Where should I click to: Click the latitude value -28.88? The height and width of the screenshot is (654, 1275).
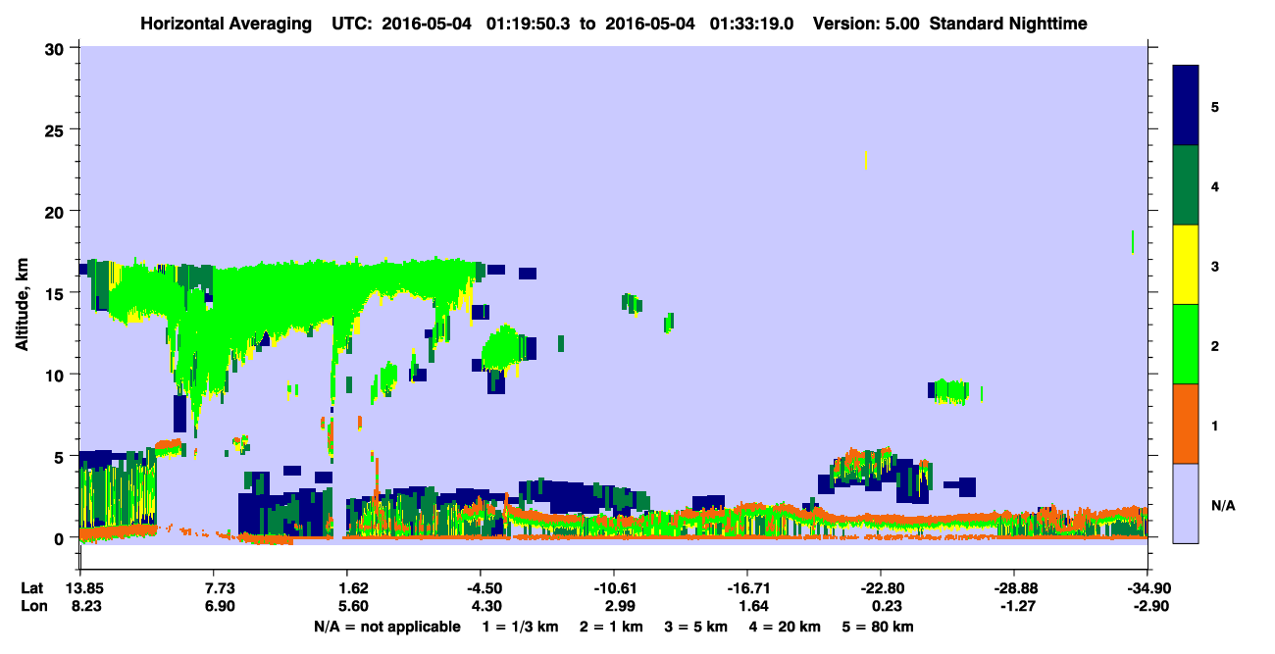1013,588
